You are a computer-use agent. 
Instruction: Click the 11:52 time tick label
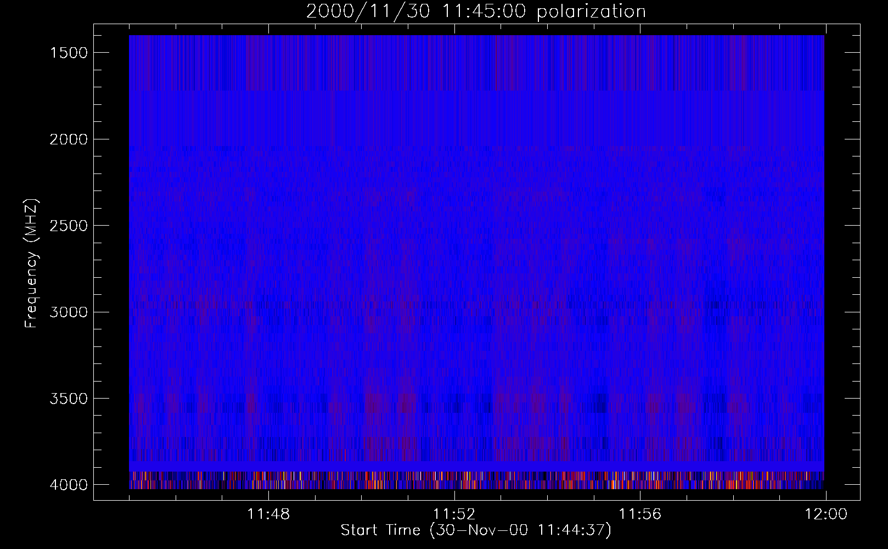(454, 514)
